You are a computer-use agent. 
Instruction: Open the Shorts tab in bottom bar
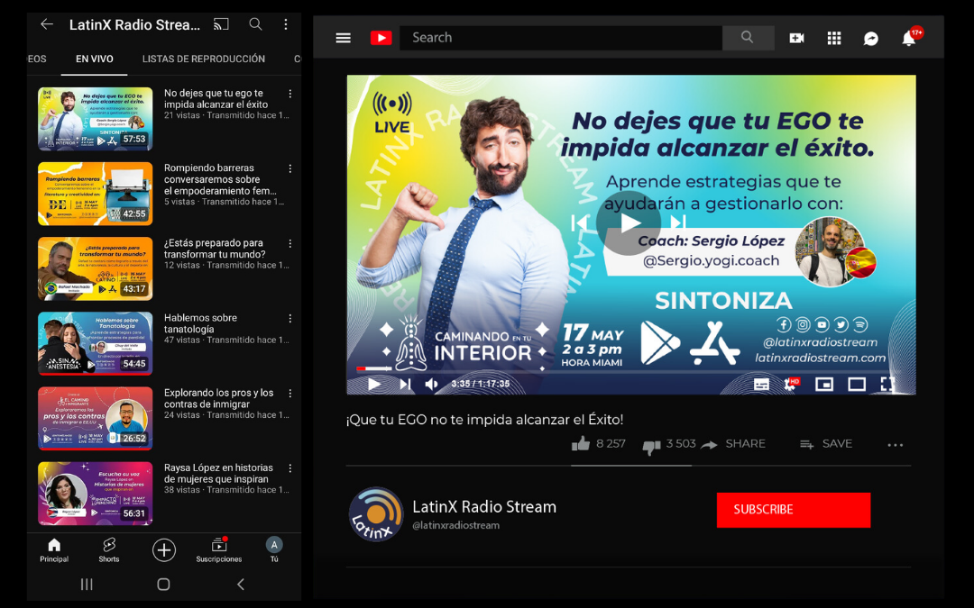pos(109,550)
